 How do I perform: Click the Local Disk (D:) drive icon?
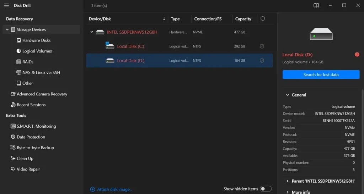tap(110, 61)
